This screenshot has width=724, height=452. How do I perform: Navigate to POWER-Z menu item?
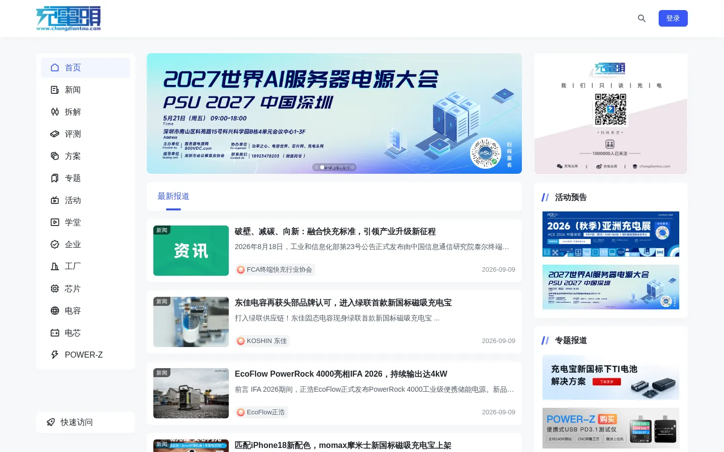point(85,355)
